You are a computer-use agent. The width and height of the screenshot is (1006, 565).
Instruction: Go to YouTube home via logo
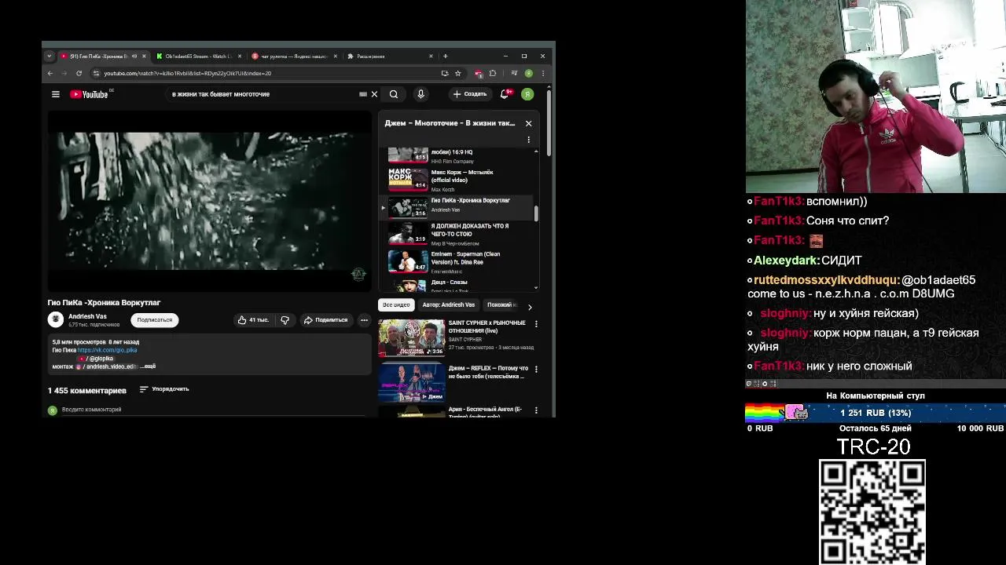pyautogui.click(x=89, y=94)
